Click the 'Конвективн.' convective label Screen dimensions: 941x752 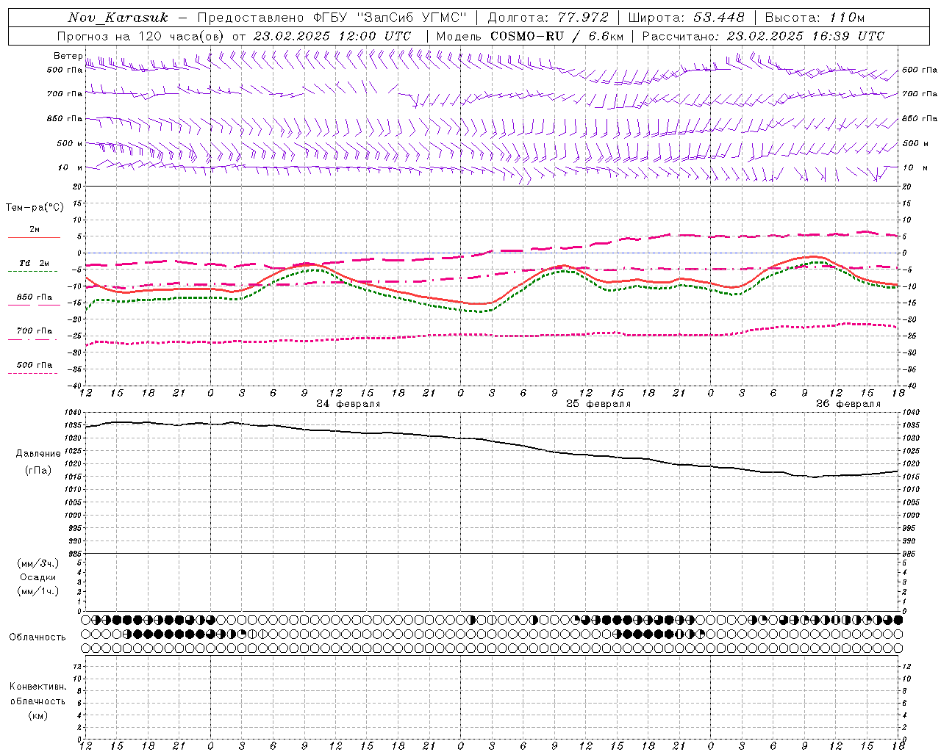(38, 687)
